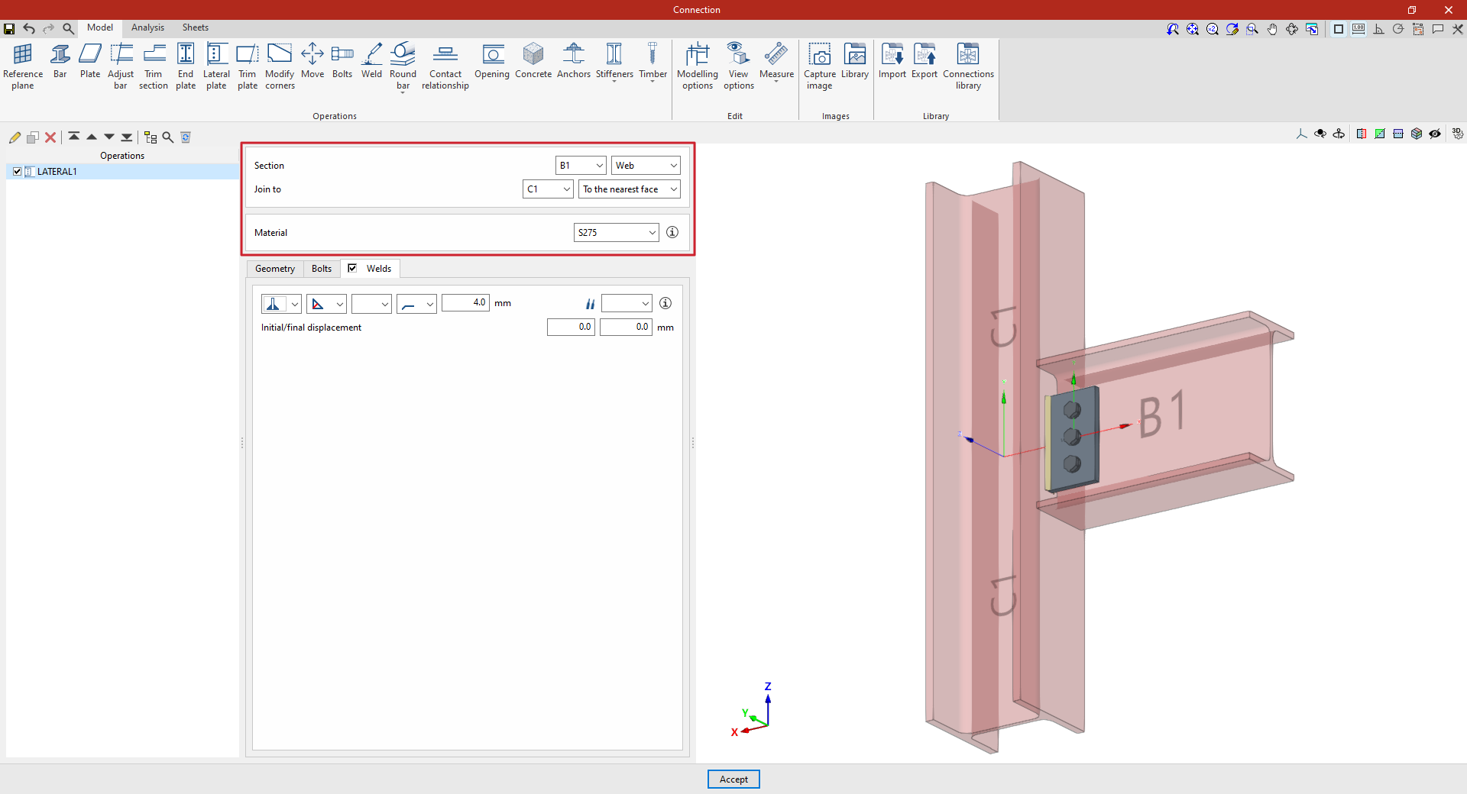Toggle the Welds tab checkbox
Screen dimensions: 1467x794
[352, 268]
